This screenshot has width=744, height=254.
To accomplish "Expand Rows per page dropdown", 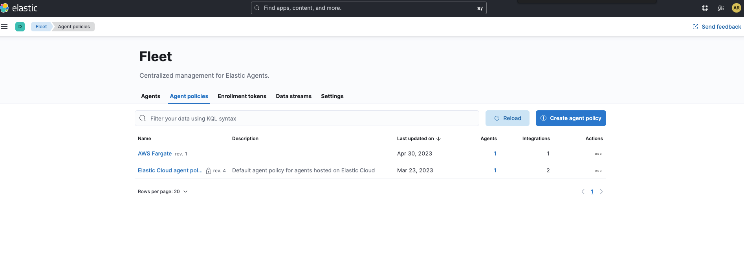I will coord(163,192).
